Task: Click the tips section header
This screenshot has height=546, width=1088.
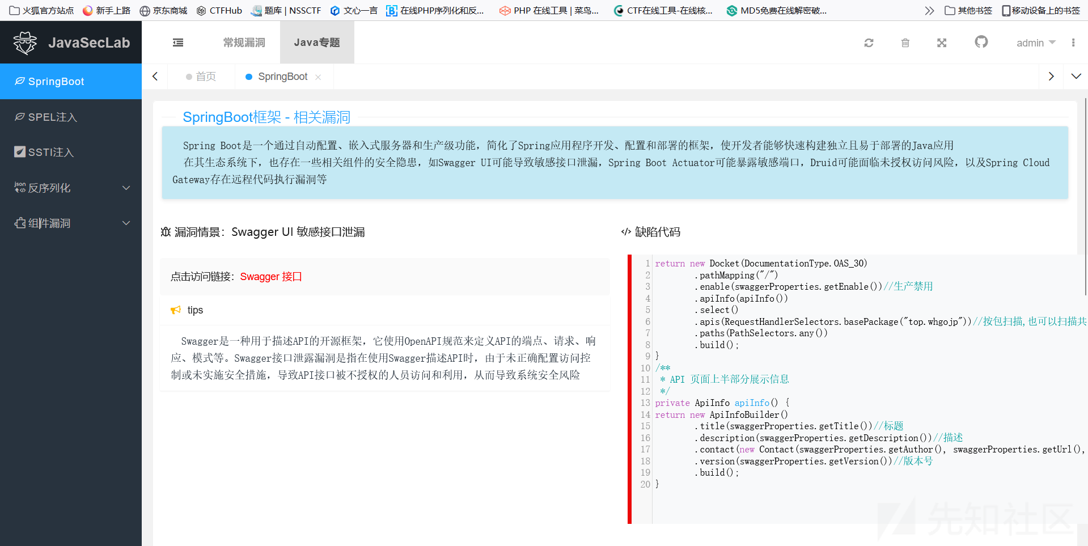Action: pyautogui.click(x=385, y=310)
